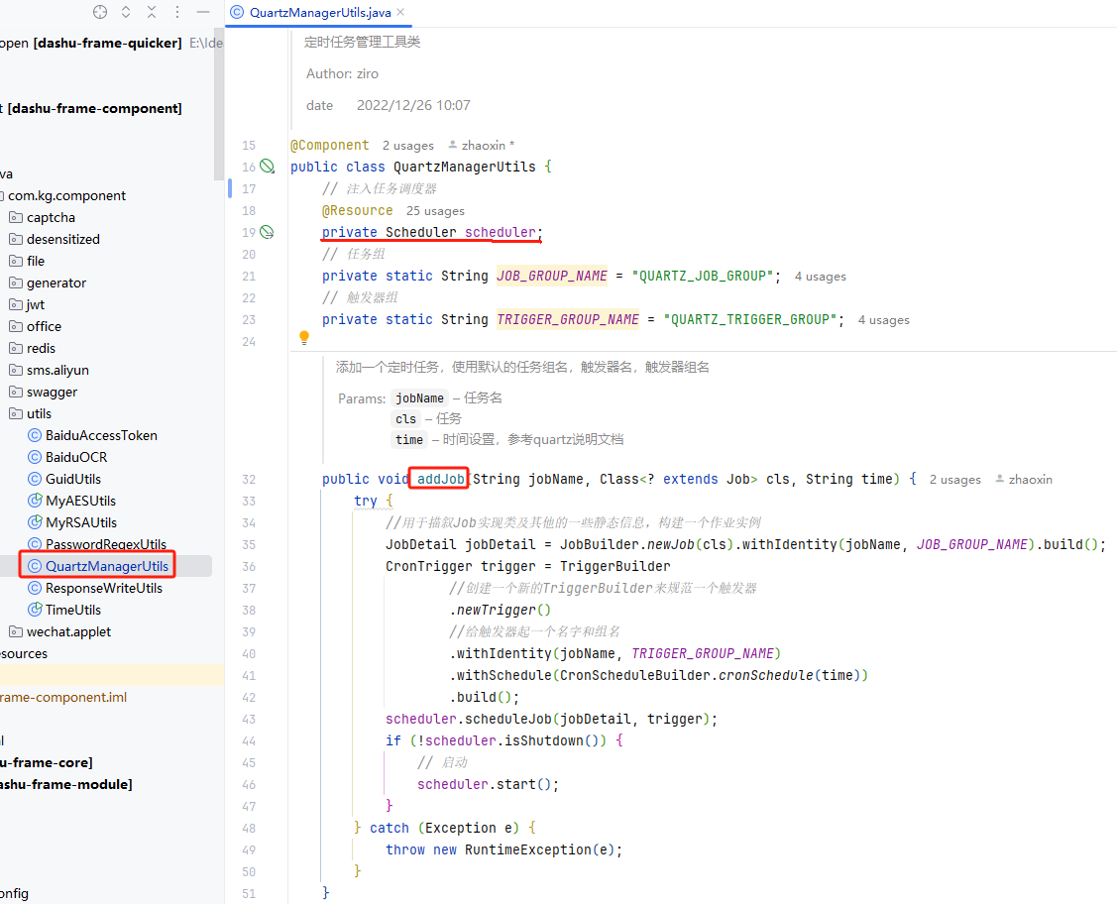Screen dimensions: 1117x904
Task: Show 4 usages of TRIGGER_GROUP_NAME
Action: point(884,320)
